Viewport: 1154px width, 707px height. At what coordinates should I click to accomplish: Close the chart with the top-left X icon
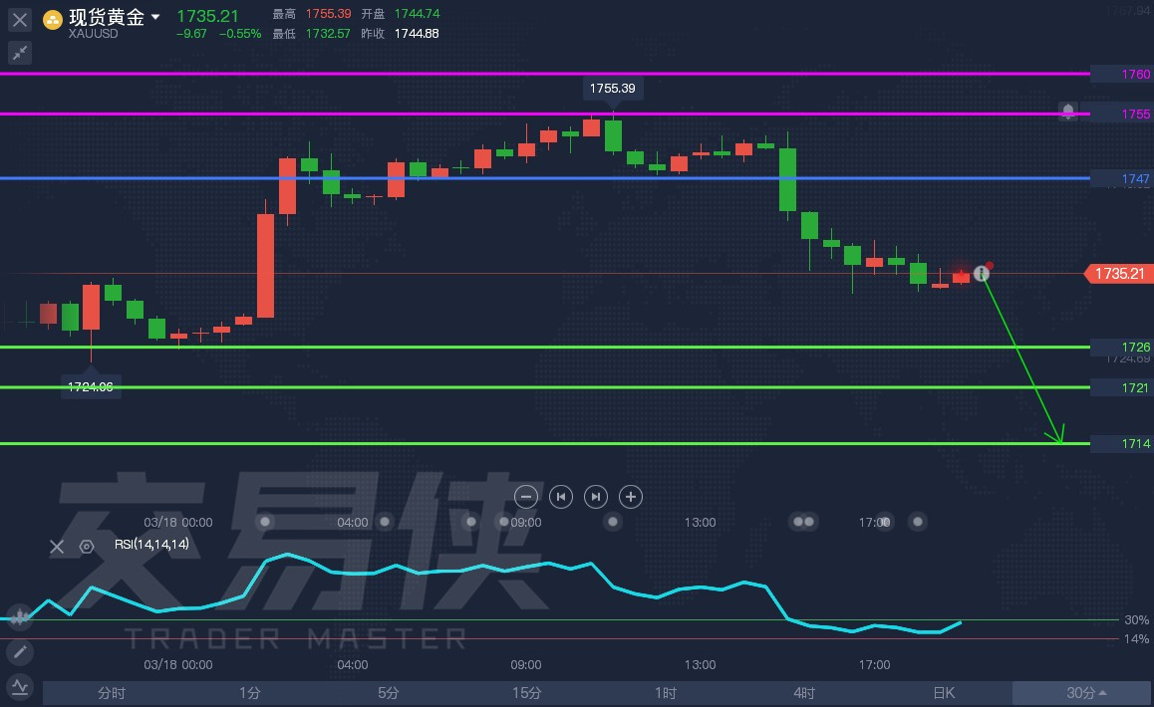tap(20, 20)
